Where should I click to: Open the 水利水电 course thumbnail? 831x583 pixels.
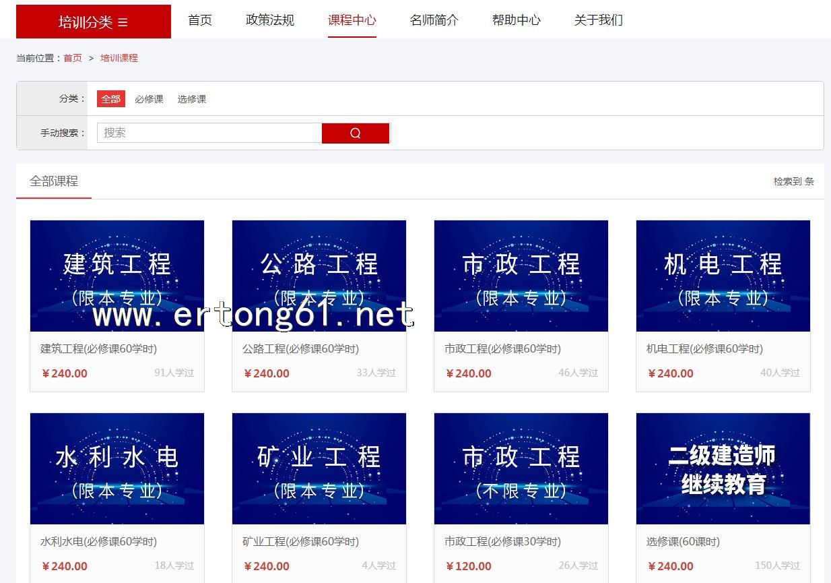point(117,468)
